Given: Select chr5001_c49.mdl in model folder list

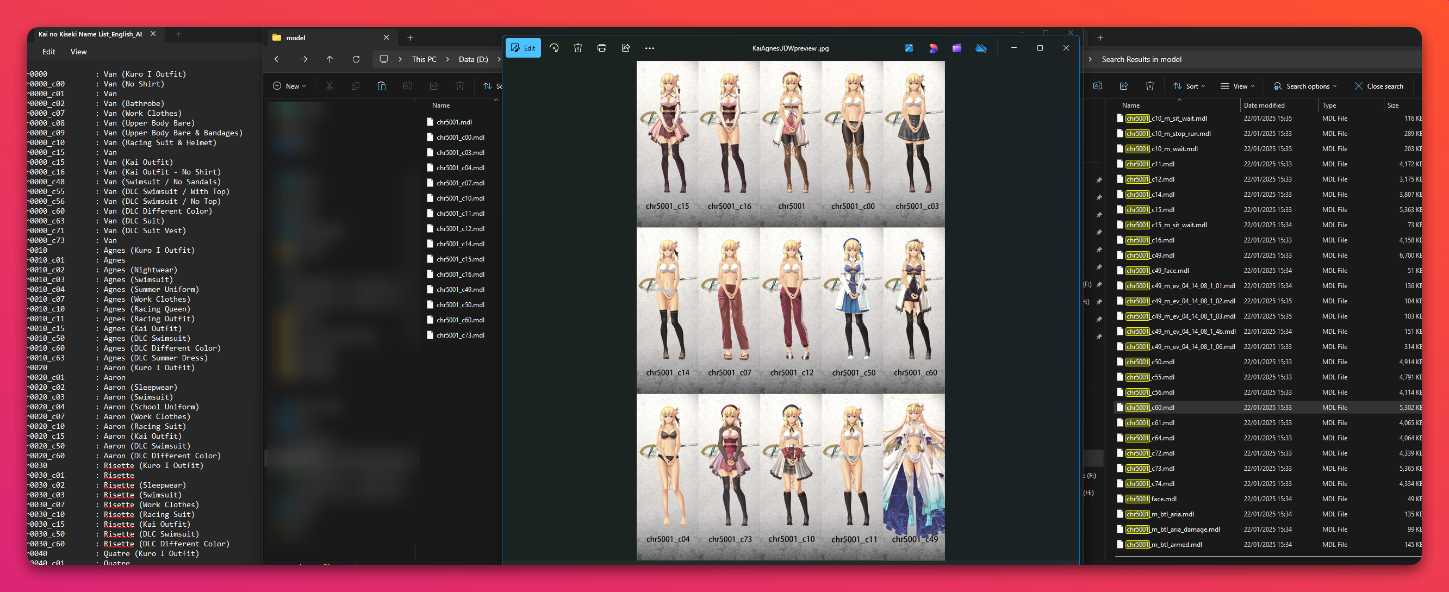Looking at the screenshot, I should coord(460,290).
